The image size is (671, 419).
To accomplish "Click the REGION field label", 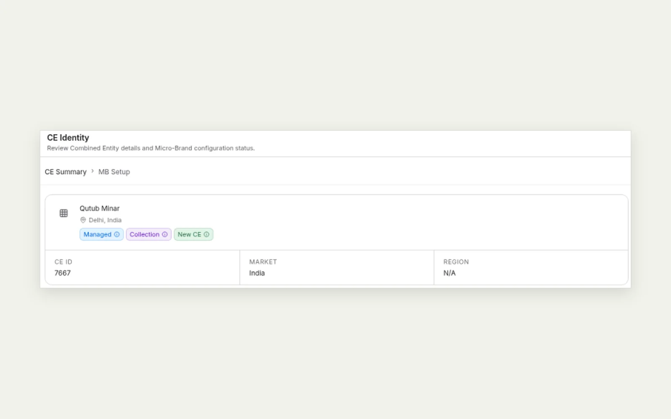I will 456,262.
